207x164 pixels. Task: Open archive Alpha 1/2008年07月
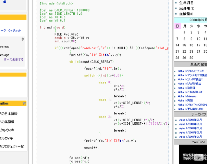pyautogui.click(x=190, y=120)
